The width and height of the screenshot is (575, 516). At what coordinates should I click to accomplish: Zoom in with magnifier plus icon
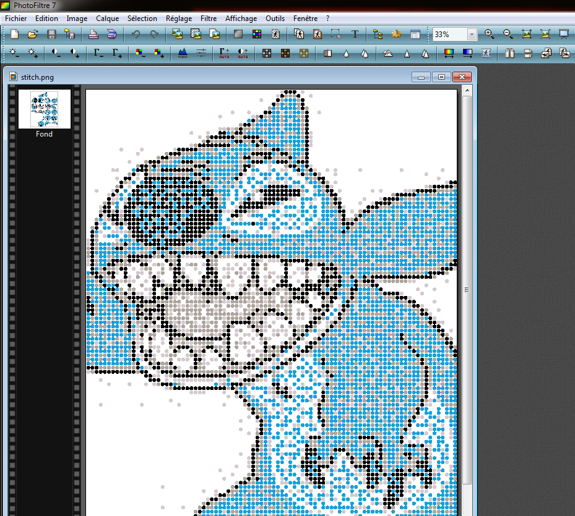point(489,35)
